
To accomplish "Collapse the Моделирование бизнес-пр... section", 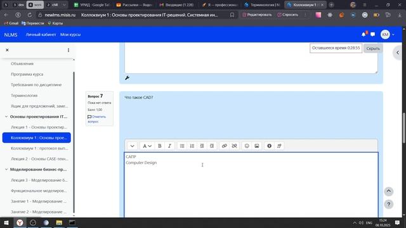I will [6, 169].
